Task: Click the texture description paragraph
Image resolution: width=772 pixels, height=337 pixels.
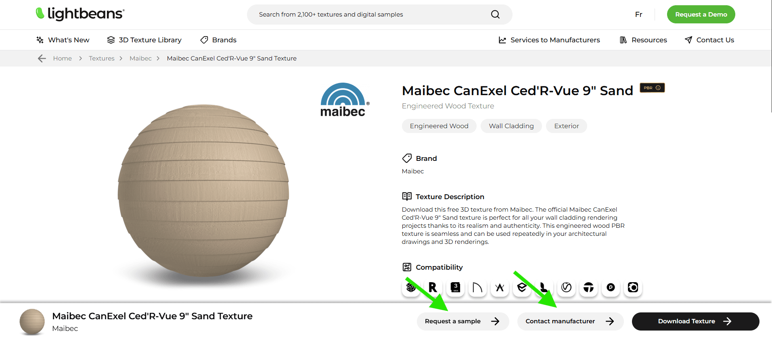Action: coord(513,226)
